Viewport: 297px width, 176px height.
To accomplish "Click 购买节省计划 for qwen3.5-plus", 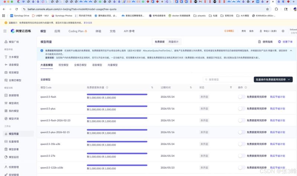I will point(277,109).
